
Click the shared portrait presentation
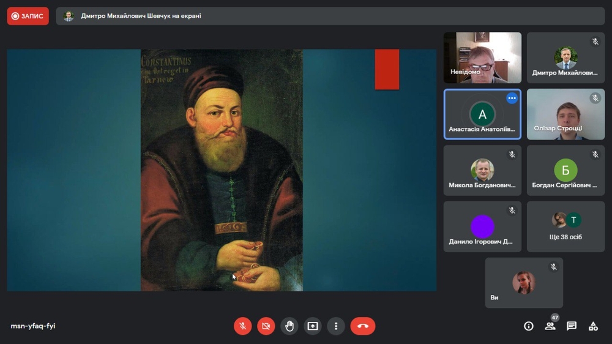(222, 170)
